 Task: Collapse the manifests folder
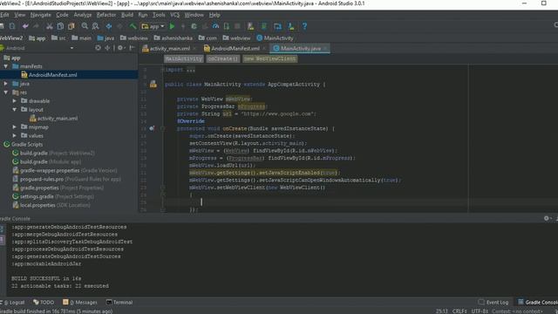point(6,66)
